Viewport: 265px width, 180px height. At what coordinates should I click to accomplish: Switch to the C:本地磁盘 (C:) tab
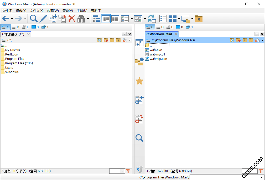click(x=13, y=34)
